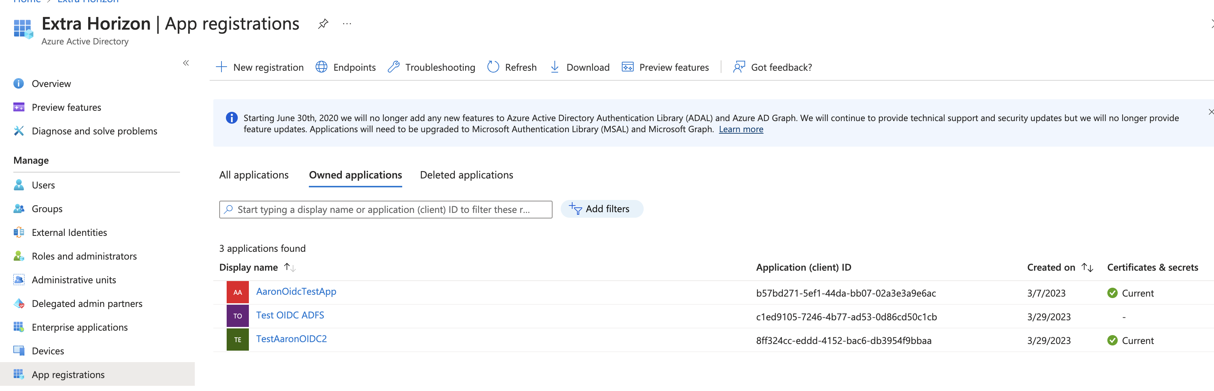
Task: Switch to the All applications tab
Action: (x=254, y=175)
